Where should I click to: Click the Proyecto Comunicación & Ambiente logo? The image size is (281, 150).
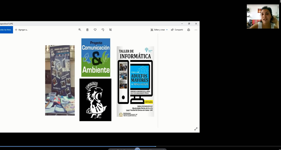coord(96,57)
